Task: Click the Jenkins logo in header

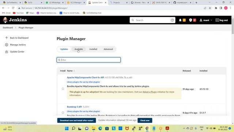Action: tap(15, 20)
